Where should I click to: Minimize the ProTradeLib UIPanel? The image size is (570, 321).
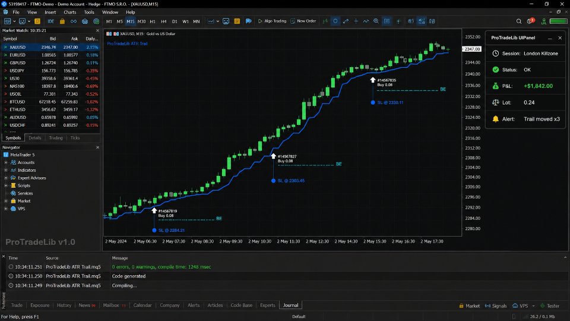tap(550, 38)
